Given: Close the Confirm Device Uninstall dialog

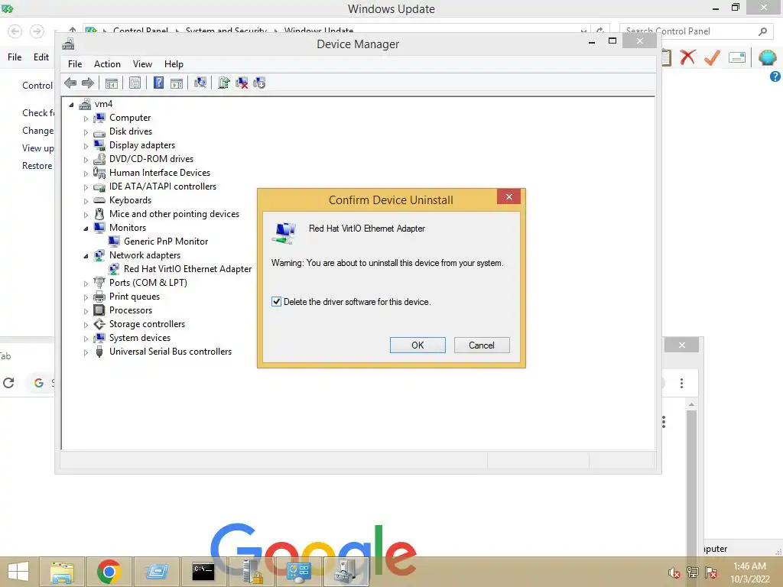Looking at the screenshot, I should pos(508,196).
